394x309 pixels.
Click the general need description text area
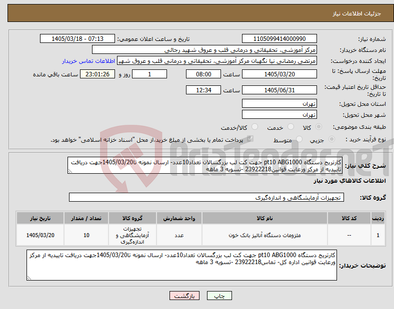coord(205,165)
